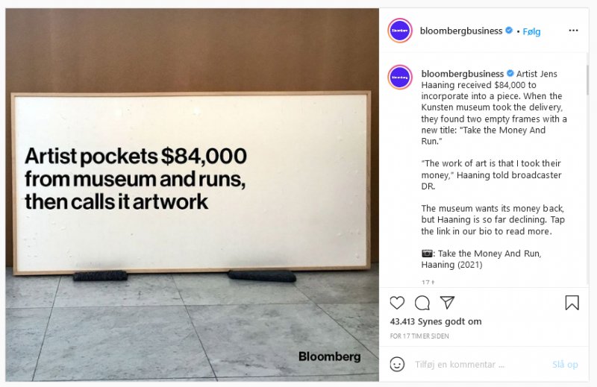Click the caption's bloombergbusiness avatar
This screenshot has width=597, height=387.
(400, 78)
